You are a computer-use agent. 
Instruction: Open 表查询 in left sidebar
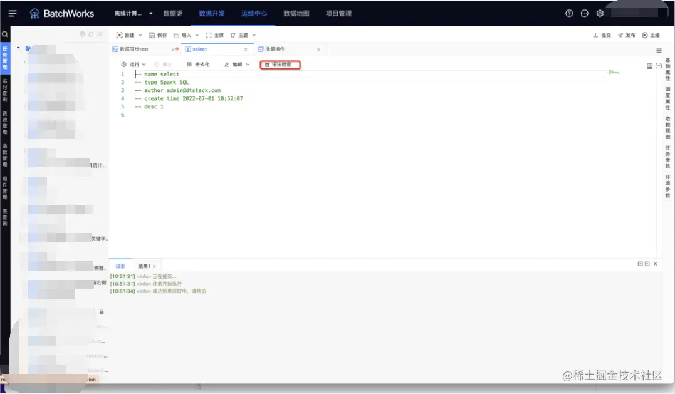tap(5, 217)
